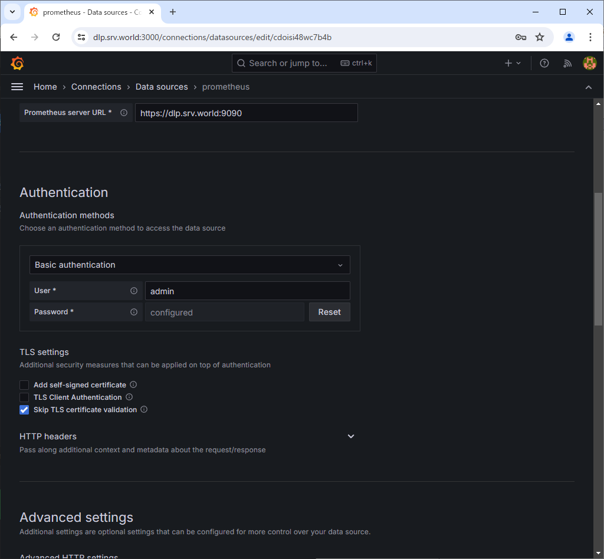Image resolution: width=604 pixels, height=559 pixels.
Task: Expand the HTTP headers section
Action: (x=351, y=436)
